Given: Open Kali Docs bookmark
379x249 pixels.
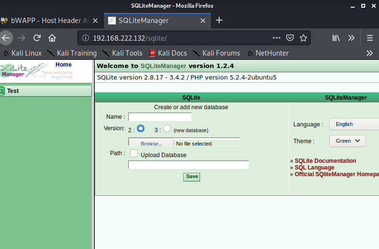Looking at the screenshot, I should point(168,53).
